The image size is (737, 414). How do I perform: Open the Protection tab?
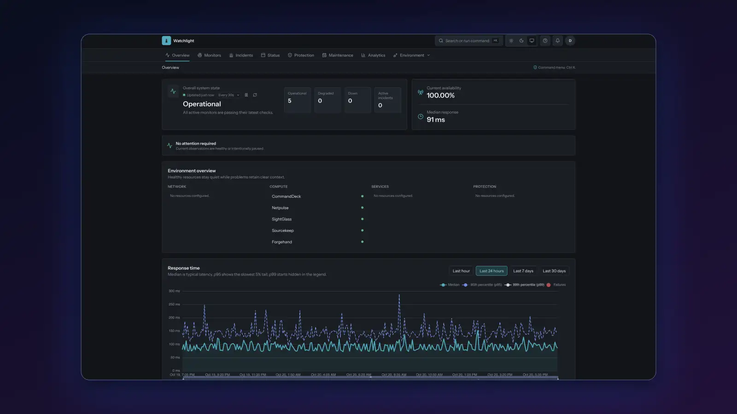(301, 55)
